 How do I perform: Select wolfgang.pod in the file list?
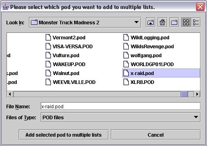coord(143,56)
